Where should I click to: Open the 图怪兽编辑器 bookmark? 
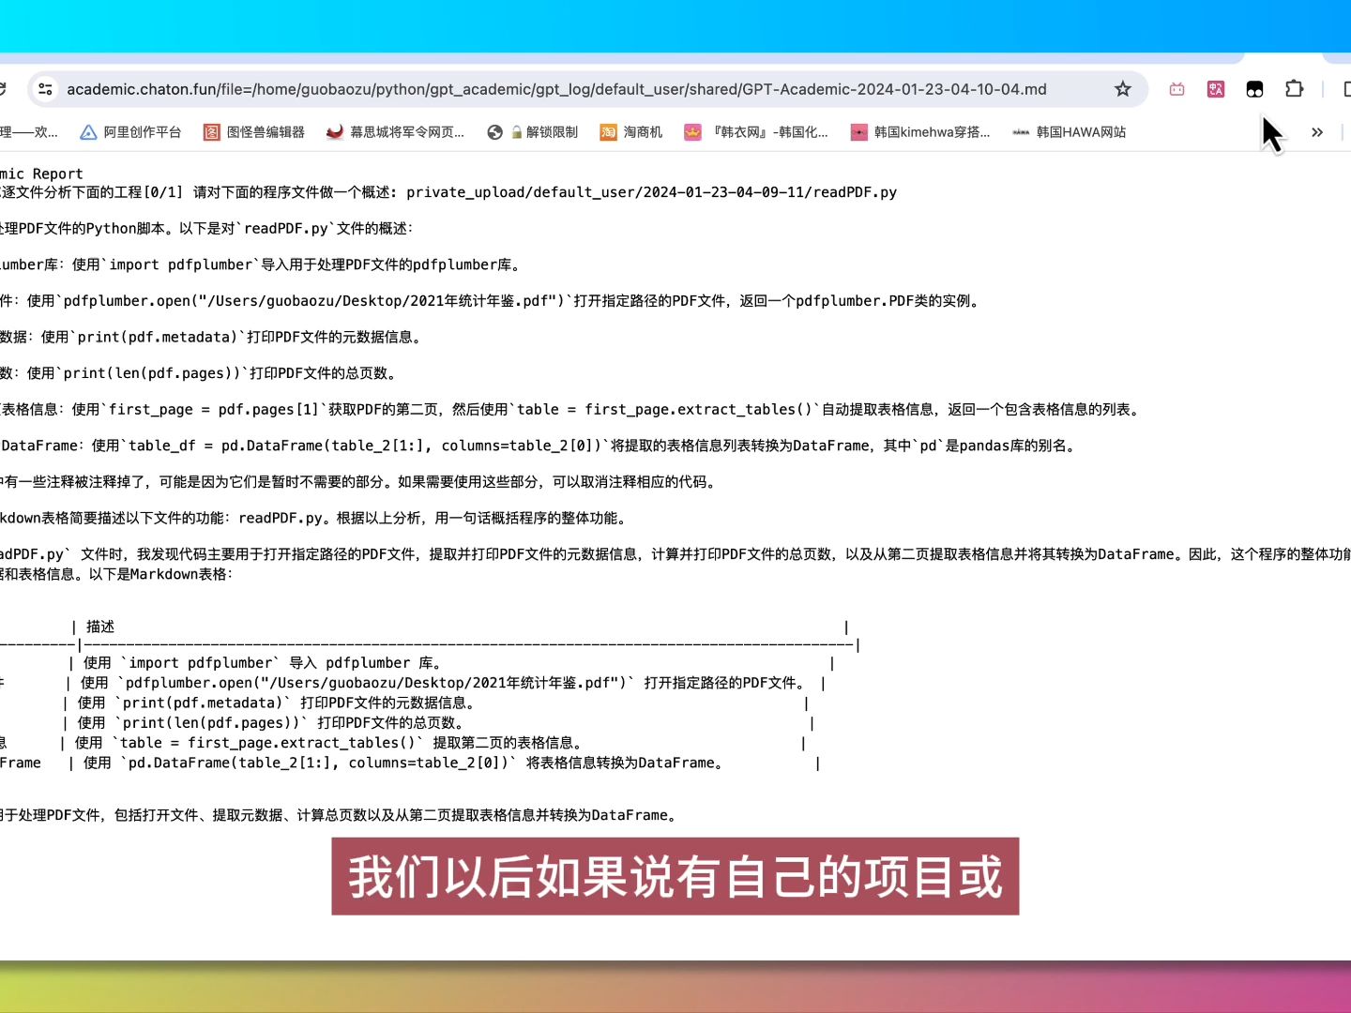click(x=254, y=132)
